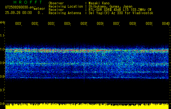Click the Receiver label
The image size is (171, 109).
(x=56, y=10)
